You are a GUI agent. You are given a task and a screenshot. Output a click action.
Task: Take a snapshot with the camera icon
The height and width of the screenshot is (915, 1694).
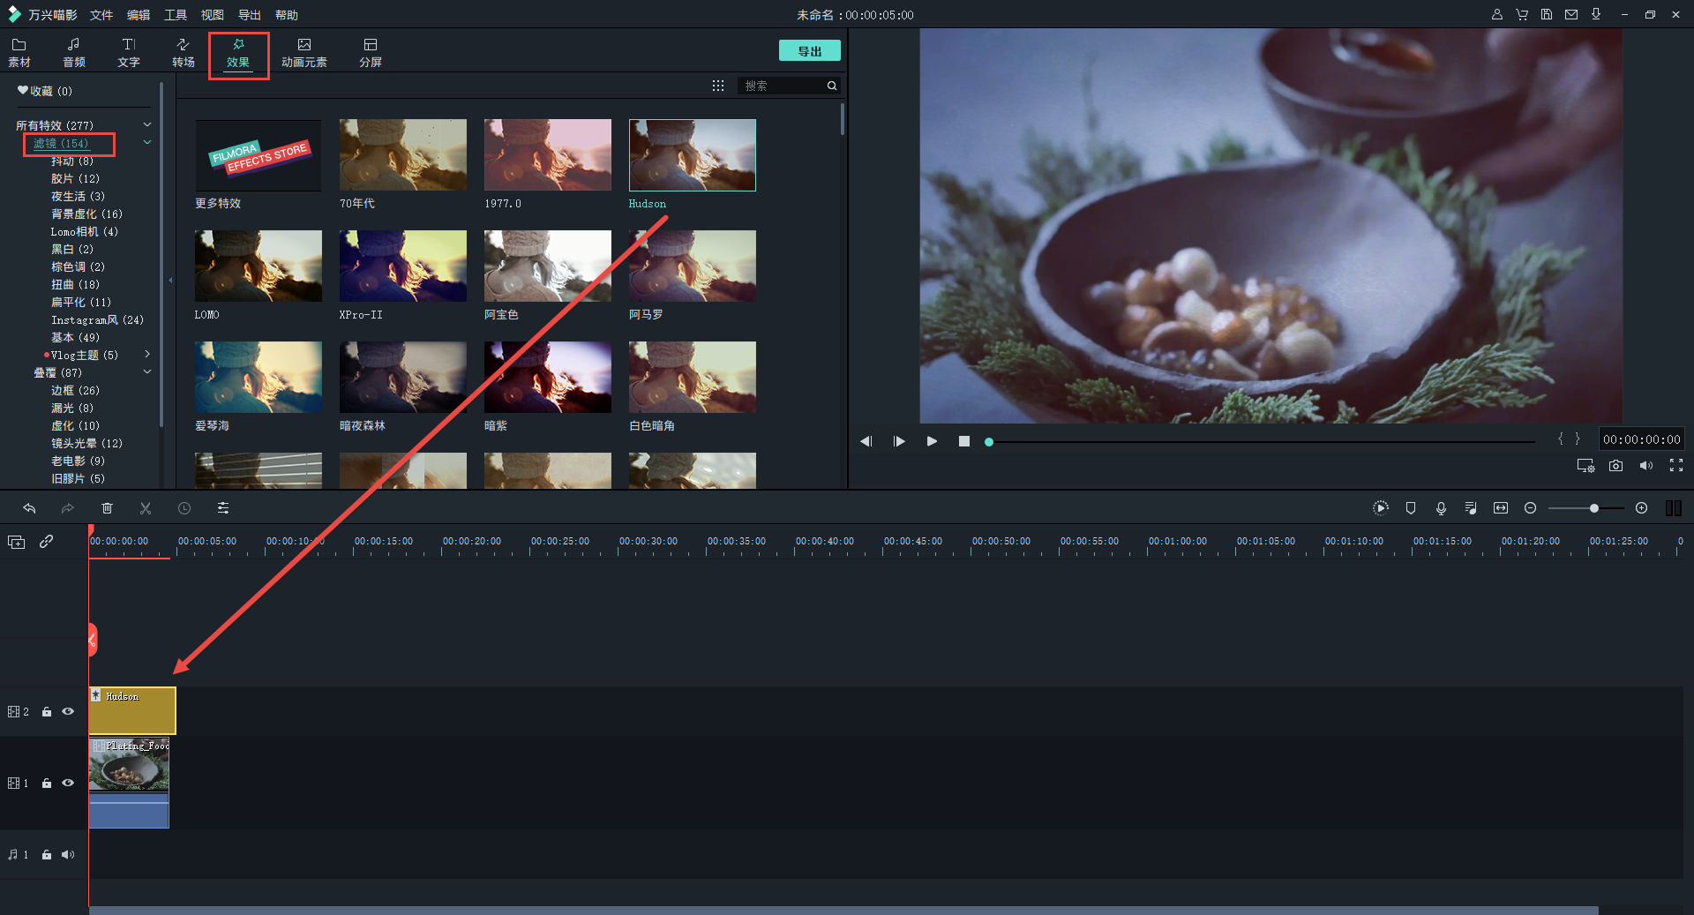pyautogui.click(x=1615, y=466)
